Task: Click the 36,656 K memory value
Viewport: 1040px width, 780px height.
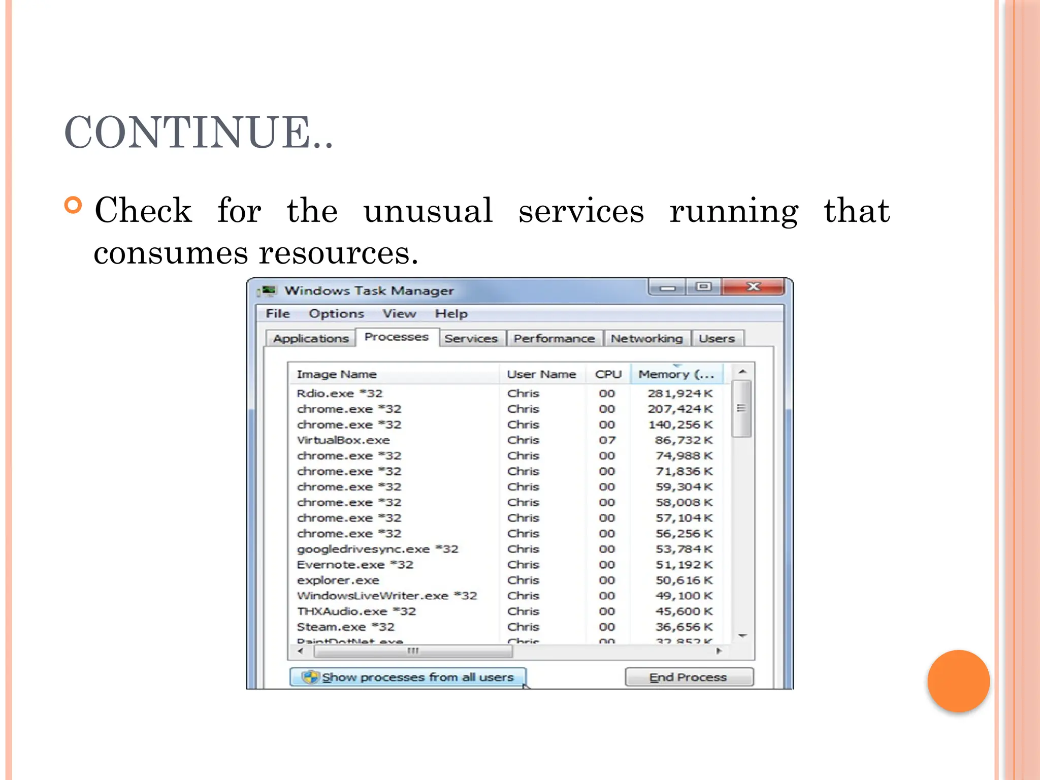Action: 684,627
